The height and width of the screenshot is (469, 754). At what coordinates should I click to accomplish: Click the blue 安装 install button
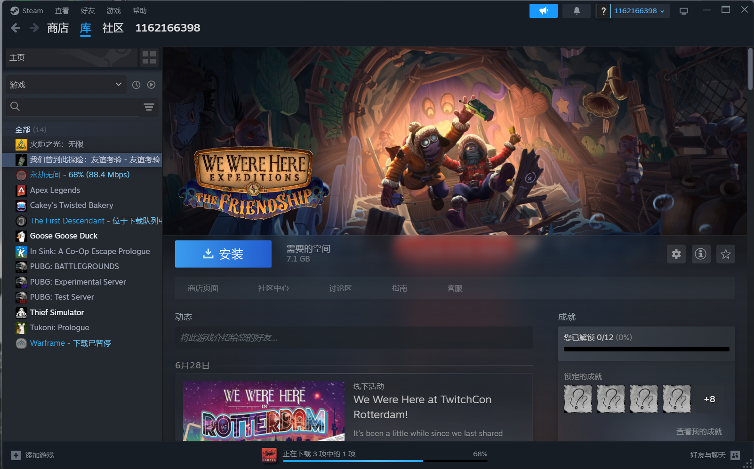(x=223, y=254)
